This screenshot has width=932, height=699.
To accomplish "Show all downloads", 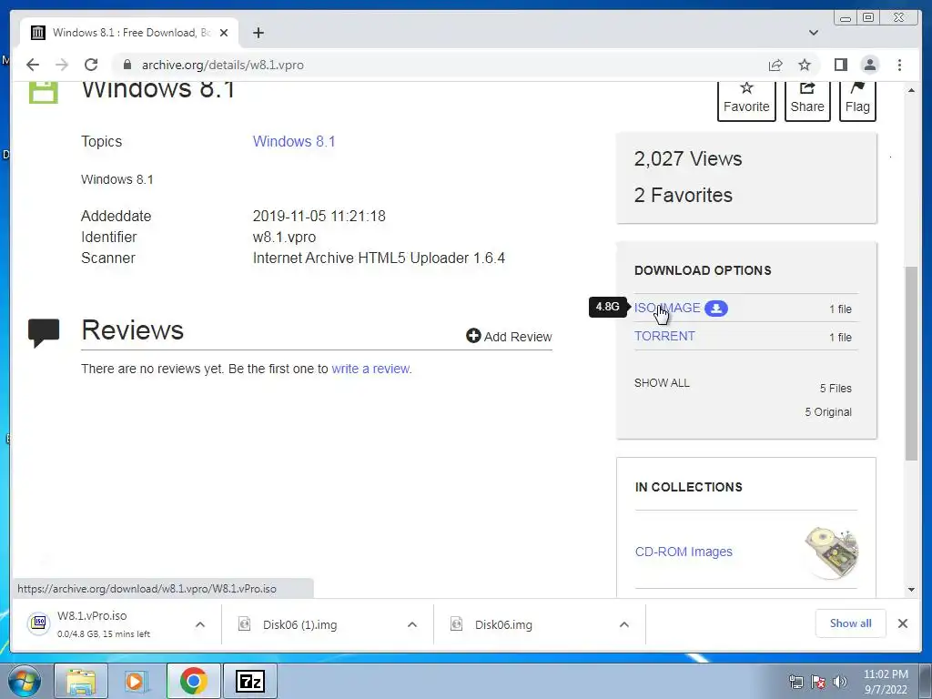I will [x=851, y=623].
